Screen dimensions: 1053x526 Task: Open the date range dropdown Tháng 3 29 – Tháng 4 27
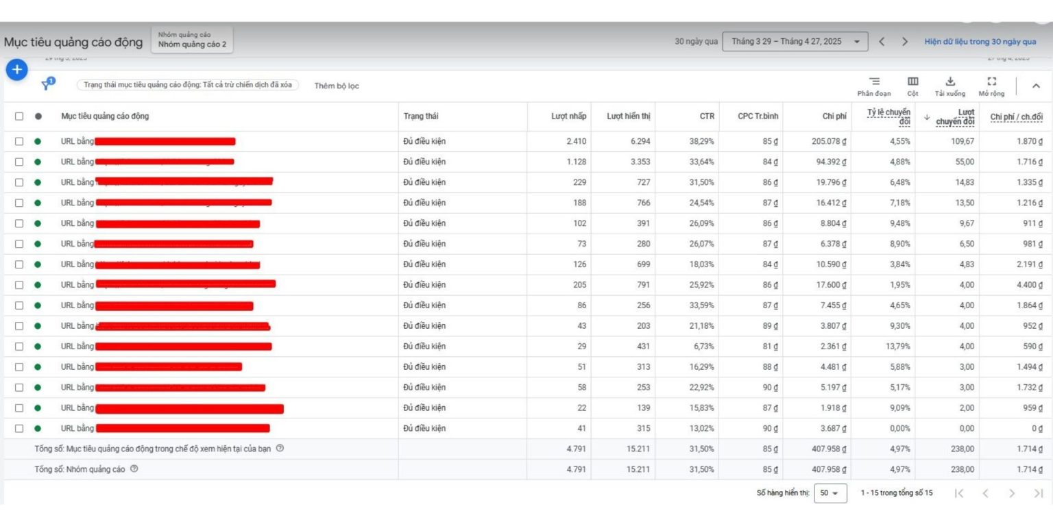pos(795,42)
